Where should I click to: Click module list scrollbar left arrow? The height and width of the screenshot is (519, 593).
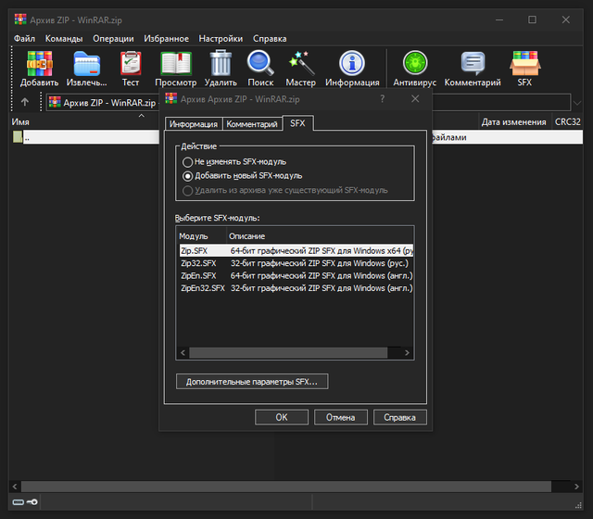click(183, 352)
